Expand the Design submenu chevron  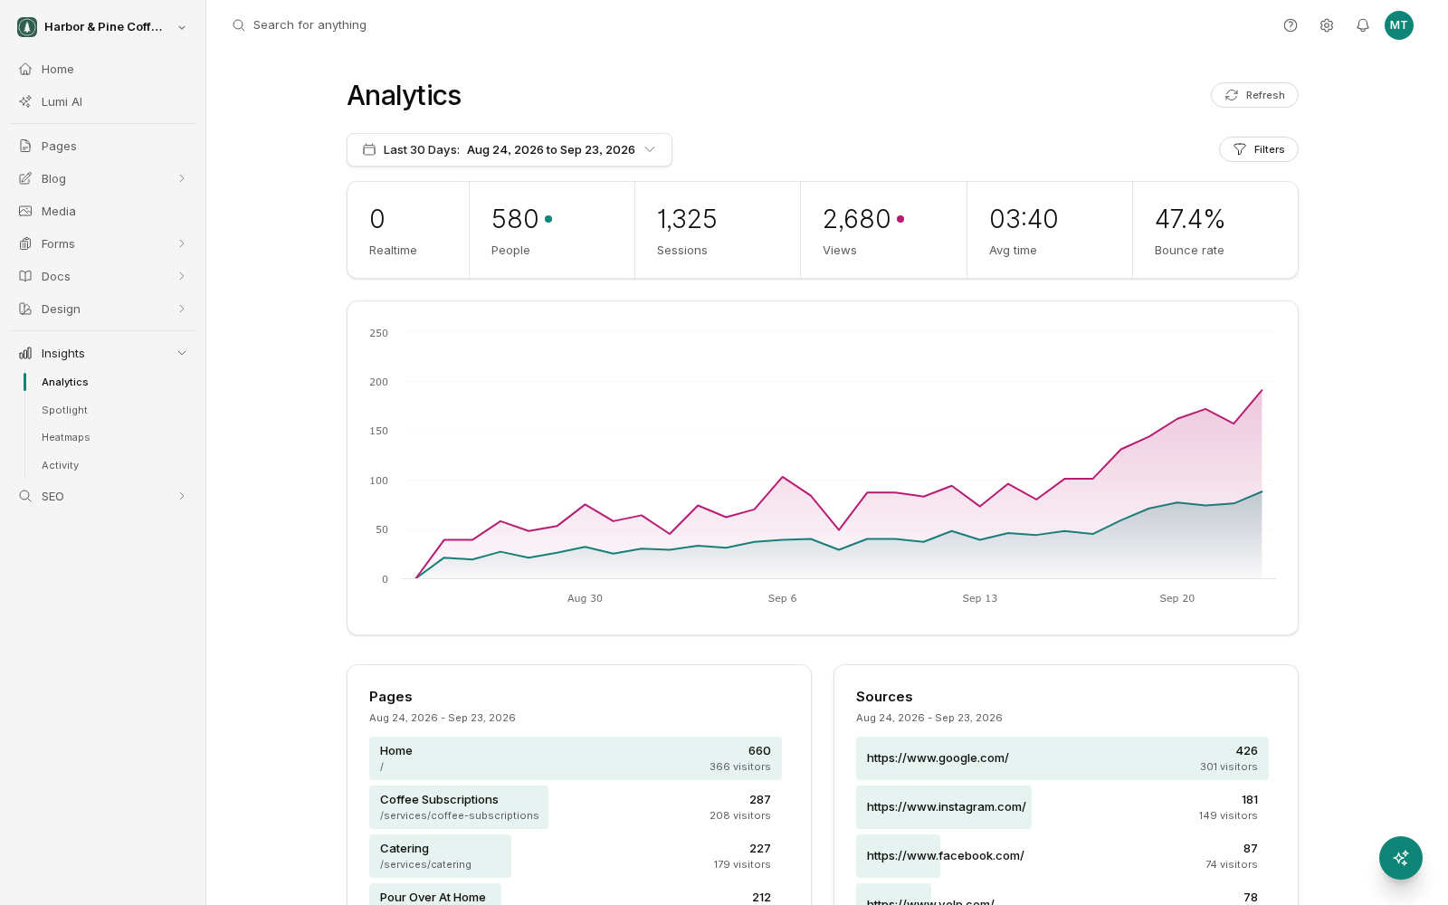[x=182, y=309]
